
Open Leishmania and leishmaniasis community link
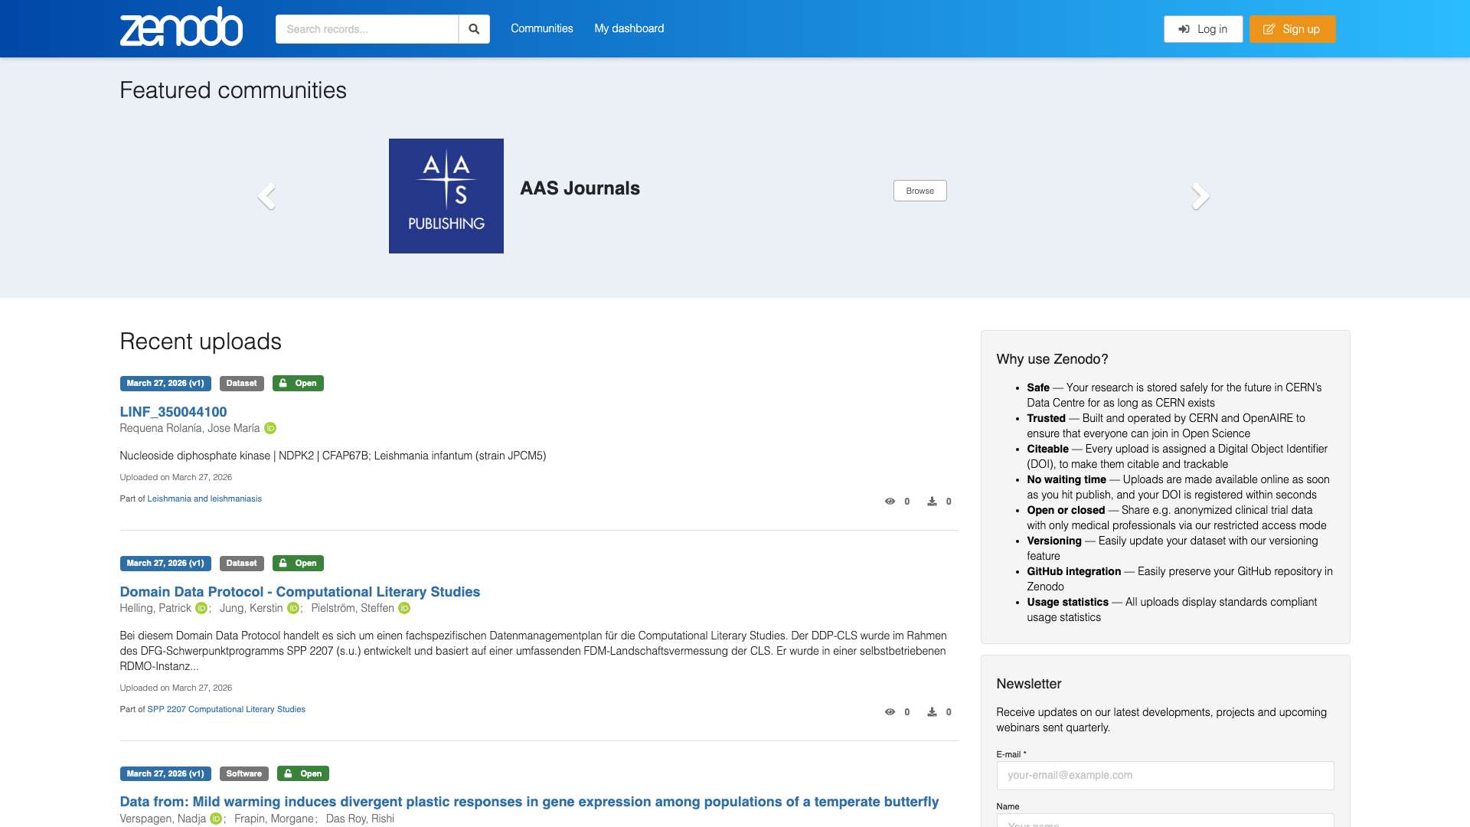click(x=204, y=498)
